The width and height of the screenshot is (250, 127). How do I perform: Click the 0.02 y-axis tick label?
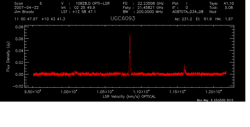click(x=19, y=62)
